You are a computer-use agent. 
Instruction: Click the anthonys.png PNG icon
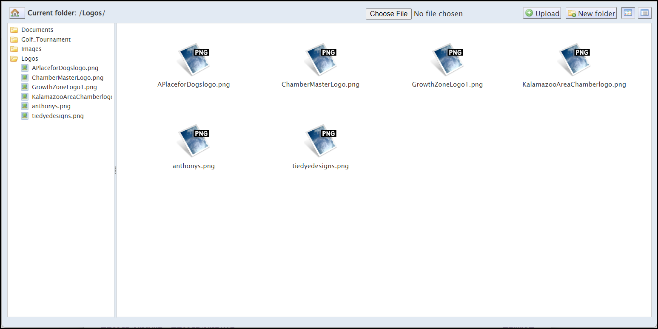[194, 141]
